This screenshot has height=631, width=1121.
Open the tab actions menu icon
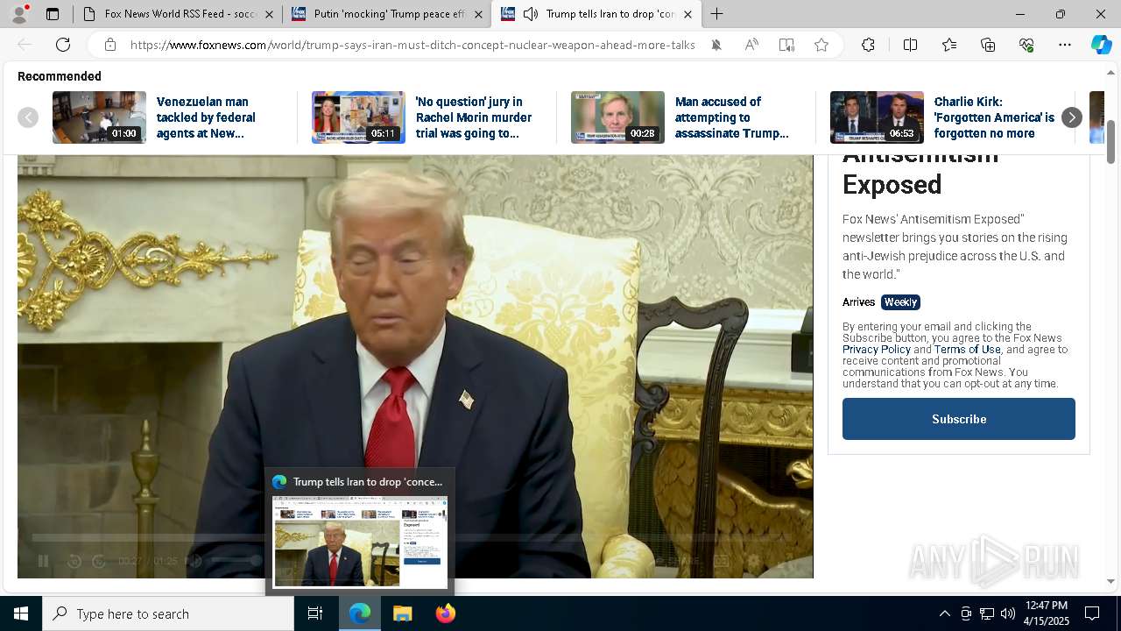(x=53, y=14)
